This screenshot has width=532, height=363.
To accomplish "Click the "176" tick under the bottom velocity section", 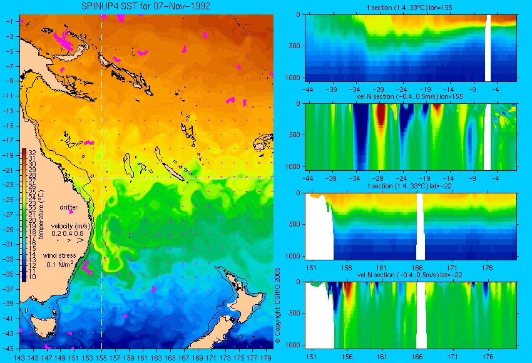I will click(488, 357).
